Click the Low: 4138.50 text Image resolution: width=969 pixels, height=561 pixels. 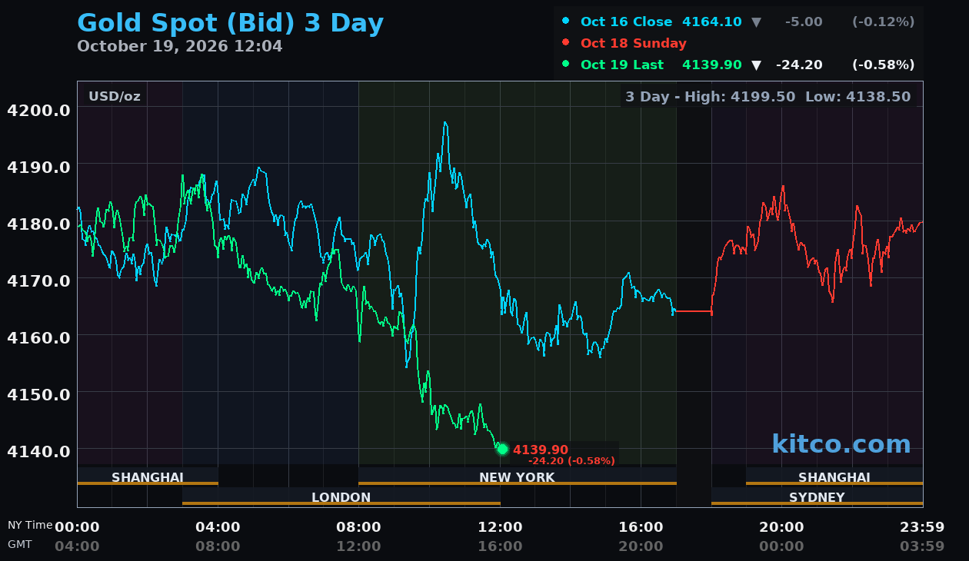tap(858, 97)
